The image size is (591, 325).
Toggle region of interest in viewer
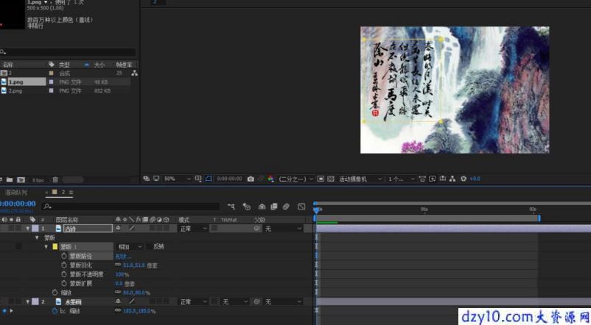point(321,179)
